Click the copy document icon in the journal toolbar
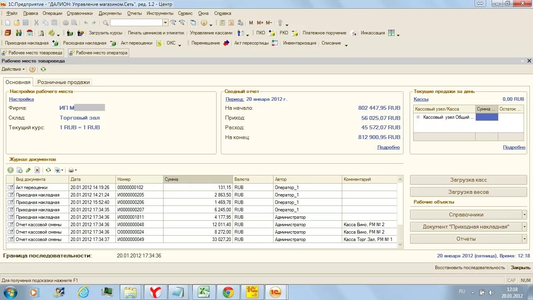Image resolution: width=533 pixels, height=300 pixels. (20, 170)
